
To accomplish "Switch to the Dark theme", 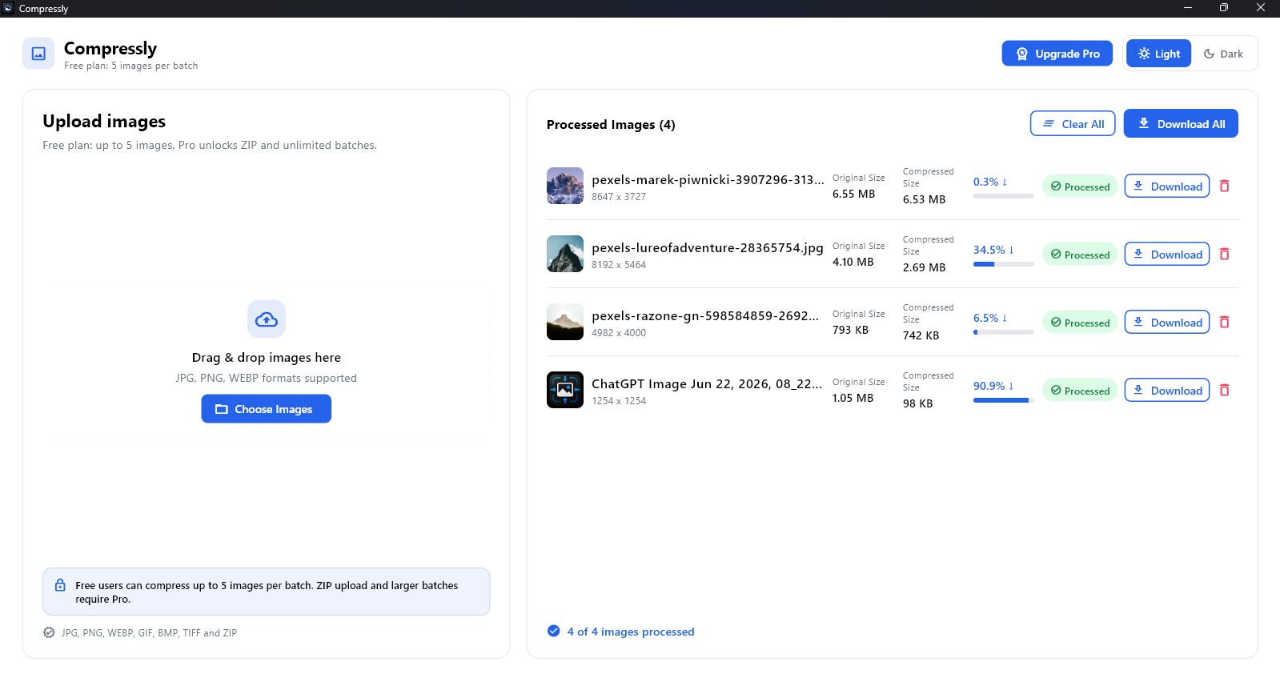I will coord(1223,54).
